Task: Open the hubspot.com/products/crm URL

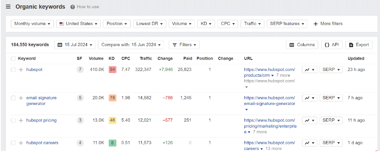Action: point(269,73)
